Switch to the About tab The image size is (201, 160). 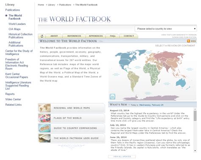(54, 36)
